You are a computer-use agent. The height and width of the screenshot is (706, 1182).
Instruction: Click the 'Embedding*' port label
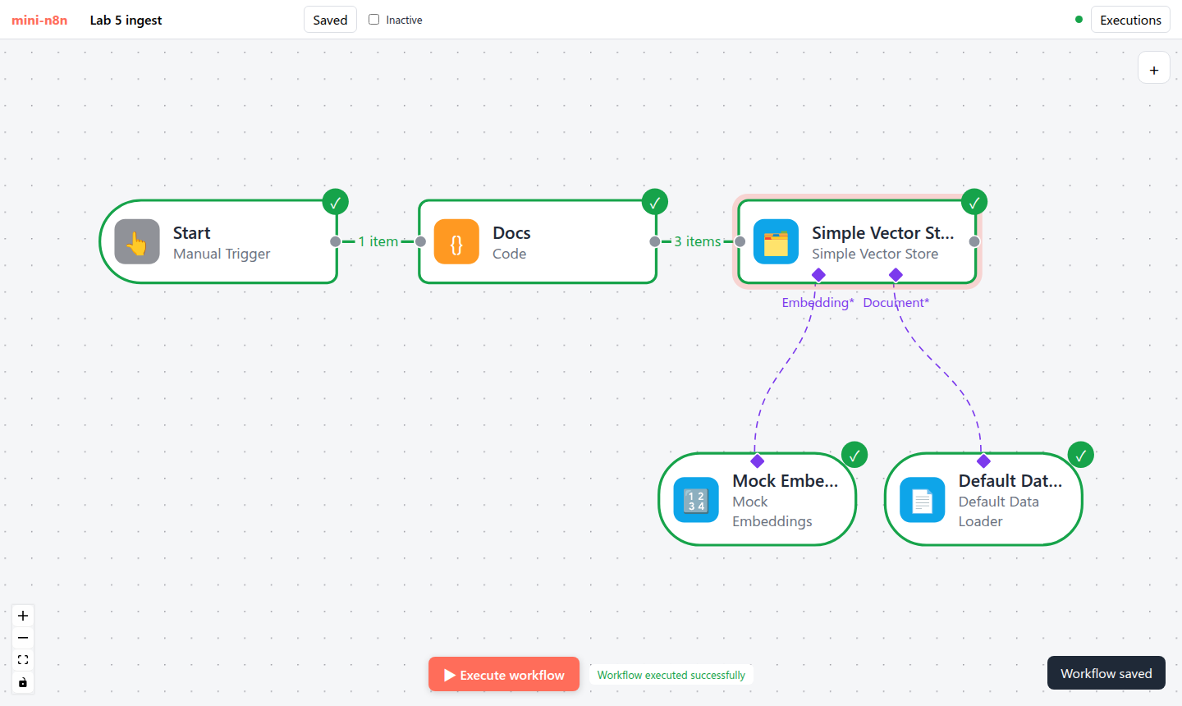coord(818,303)
